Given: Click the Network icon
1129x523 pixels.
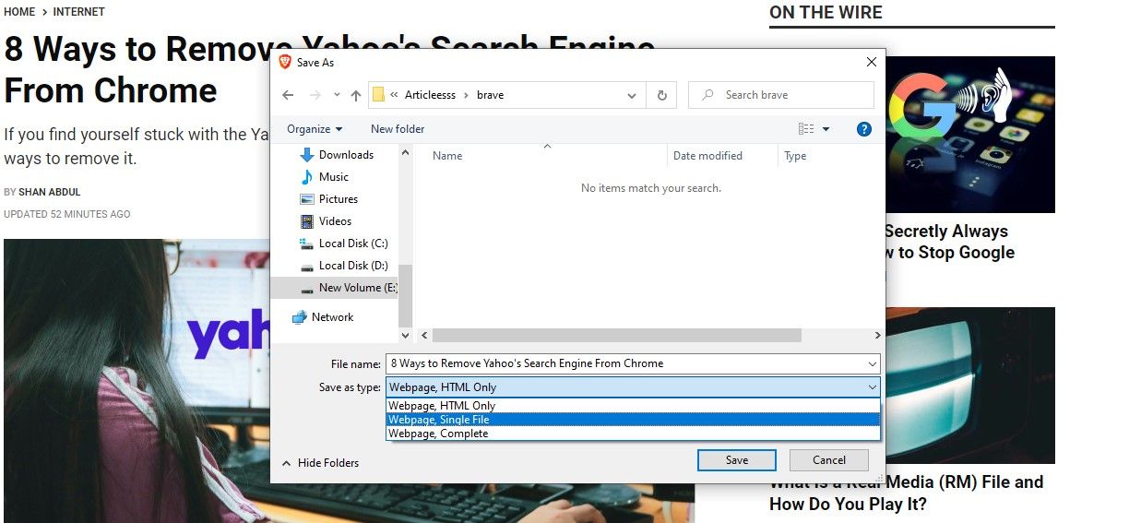Looking at the screenshot, I should [x=299, y=317].
